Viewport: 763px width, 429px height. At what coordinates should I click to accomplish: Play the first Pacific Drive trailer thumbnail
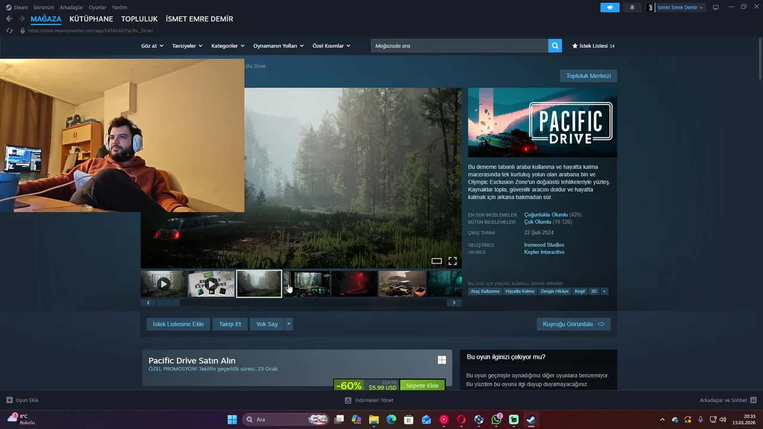pos(163,284)
